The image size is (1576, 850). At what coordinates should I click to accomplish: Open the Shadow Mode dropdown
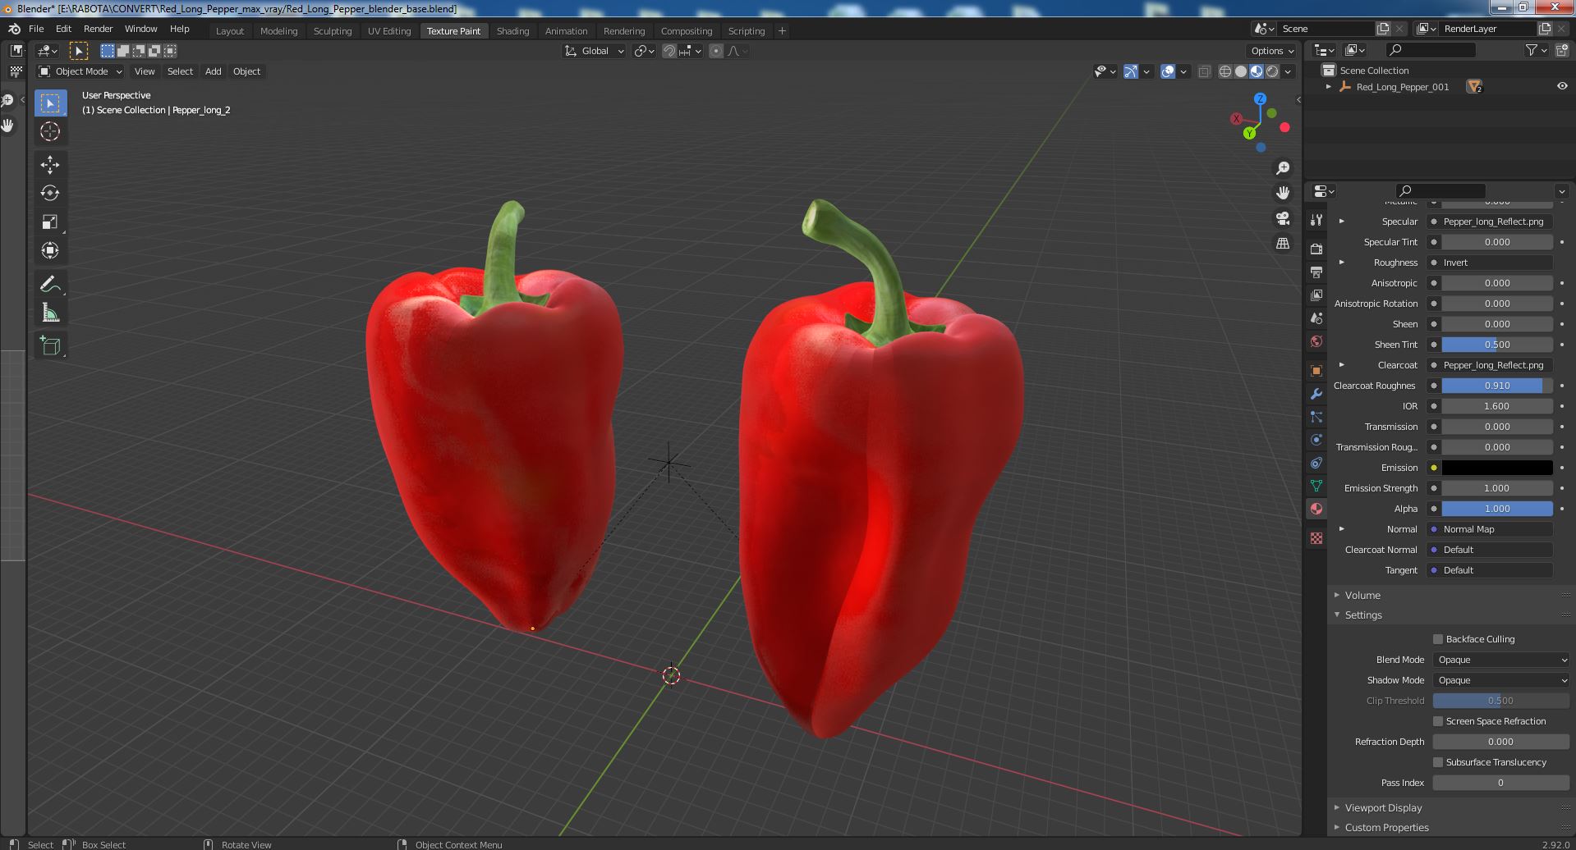(1501, 680)
